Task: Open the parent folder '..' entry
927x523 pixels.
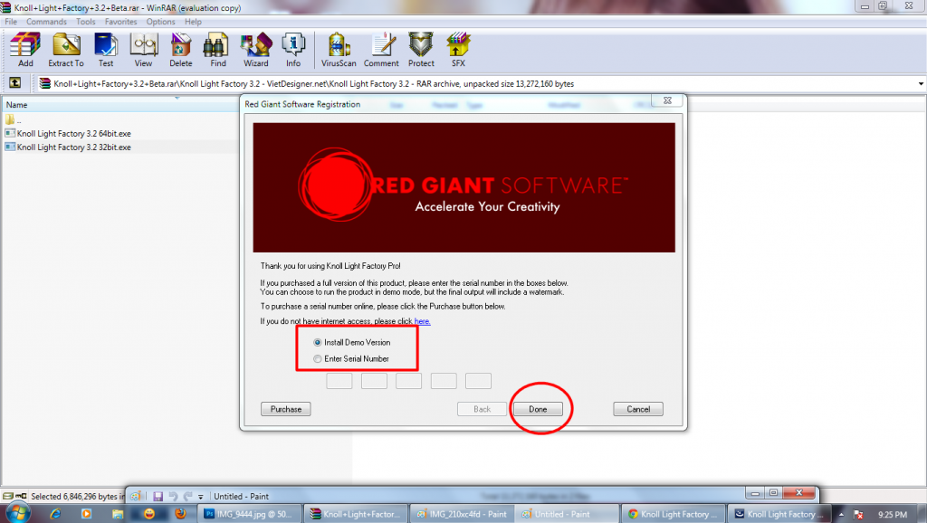Action: click(13, 120)
